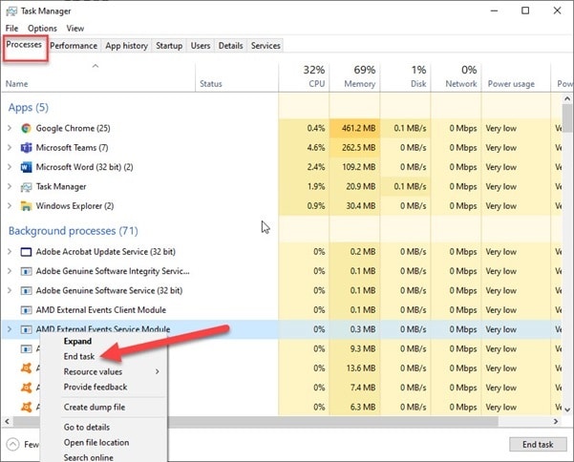Sort by the Network column header
This screenshot has width=574, height=462.
click(456, 77)
